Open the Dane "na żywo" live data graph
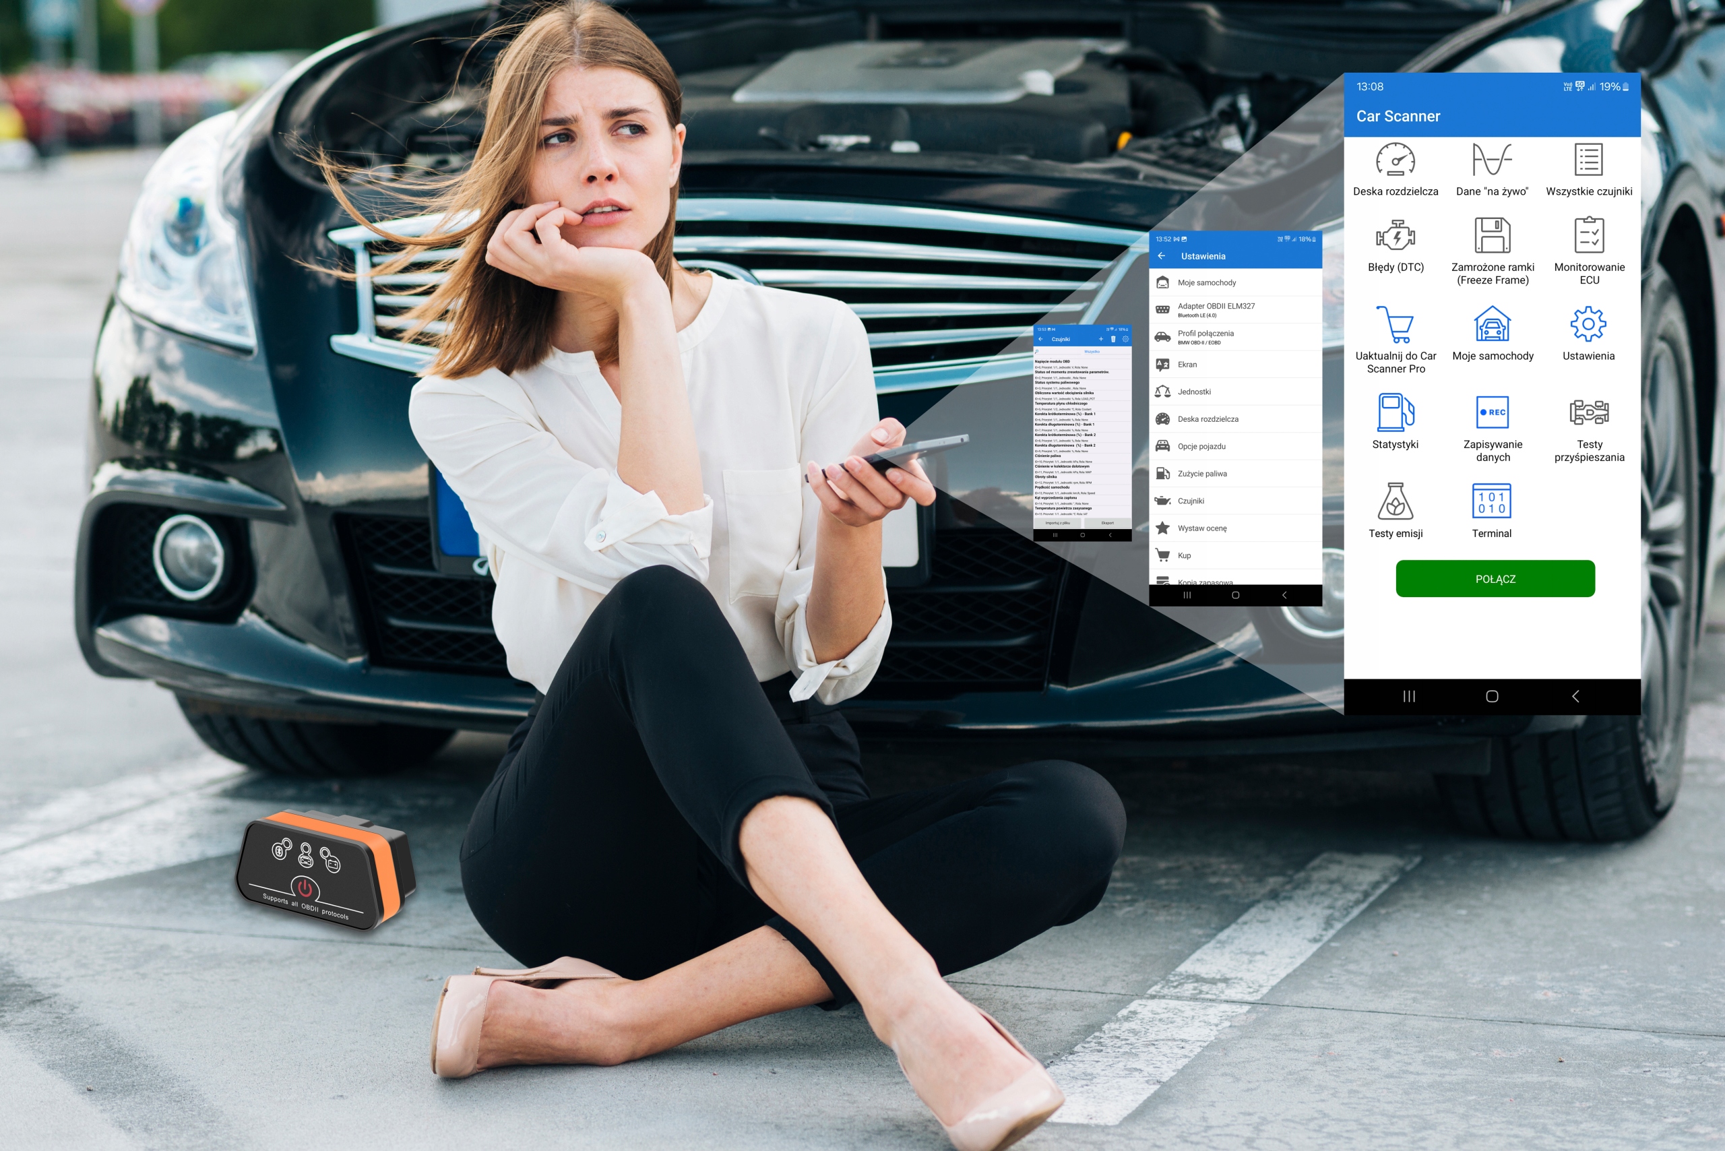Viewport: 1725px width, 1151px height. pos(1492,160)
